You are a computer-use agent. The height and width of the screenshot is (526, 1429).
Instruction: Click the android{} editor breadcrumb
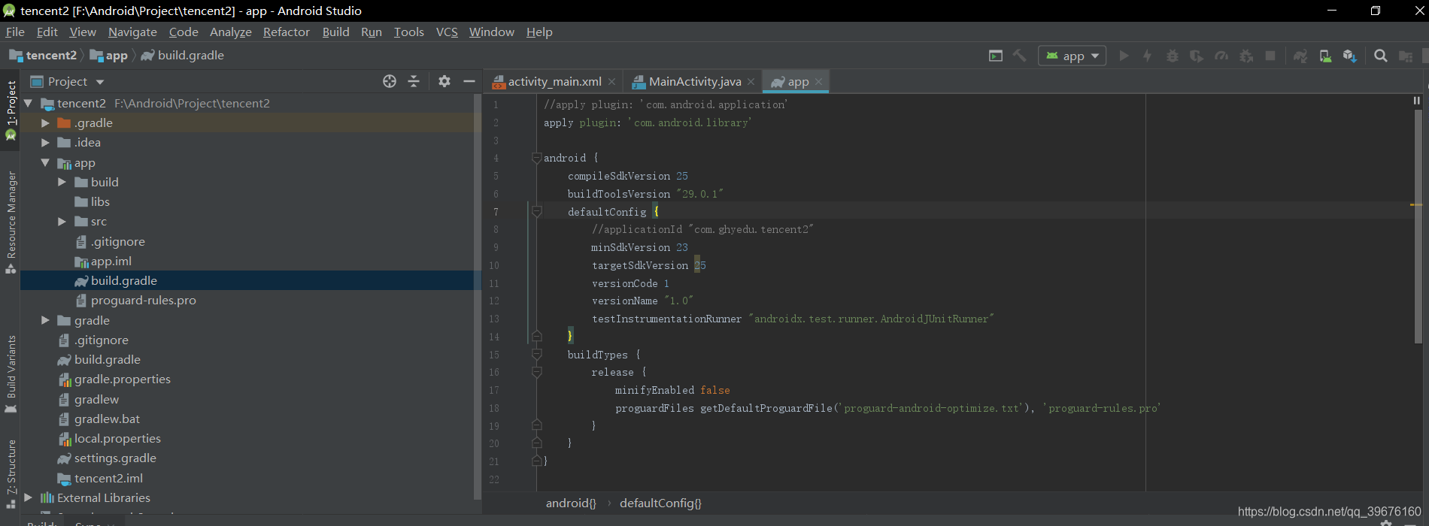pos(571,503)
